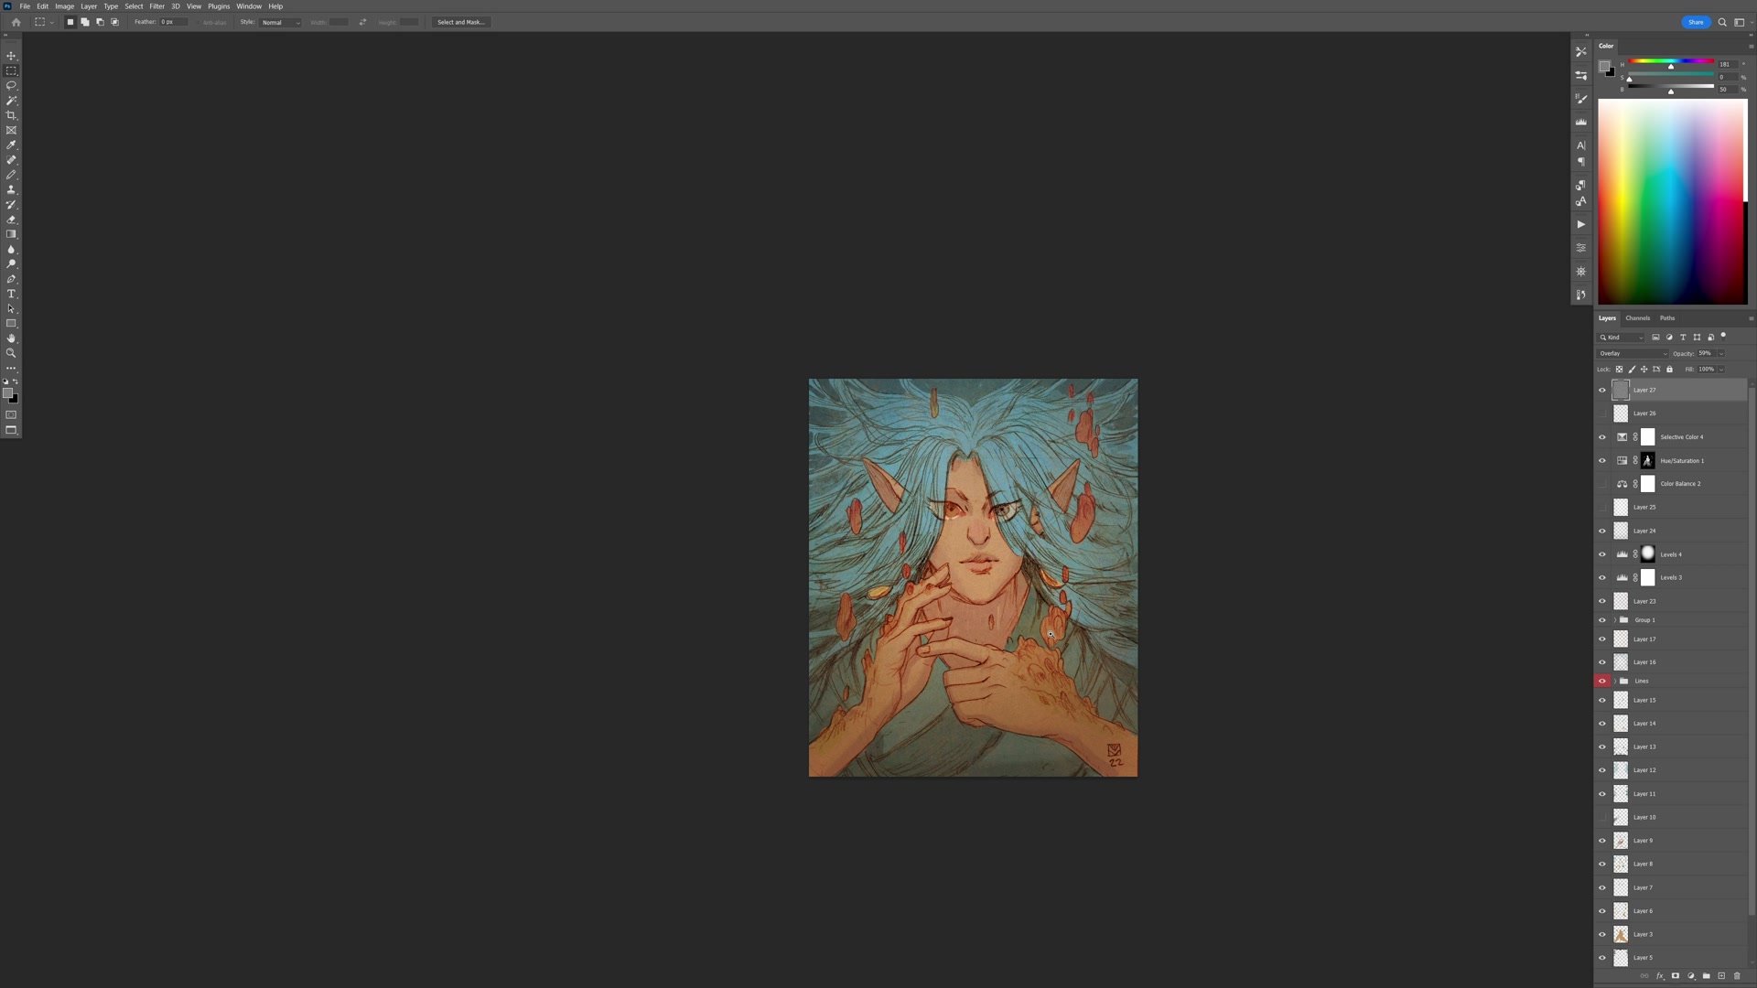Select the Eyedropper tool

click(x=11, y=145)
